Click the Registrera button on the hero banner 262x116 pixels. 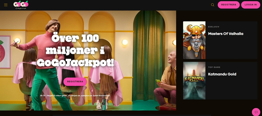click(x=75, y=82)
